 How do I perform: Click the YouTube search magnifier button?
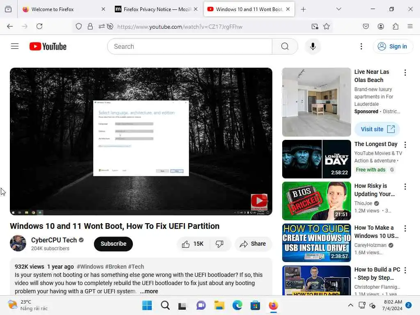[285, 46]
